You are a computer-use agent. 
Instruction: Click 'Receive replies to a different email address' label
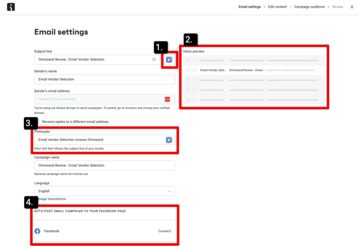pyautogui.click(x=75, y=122)
